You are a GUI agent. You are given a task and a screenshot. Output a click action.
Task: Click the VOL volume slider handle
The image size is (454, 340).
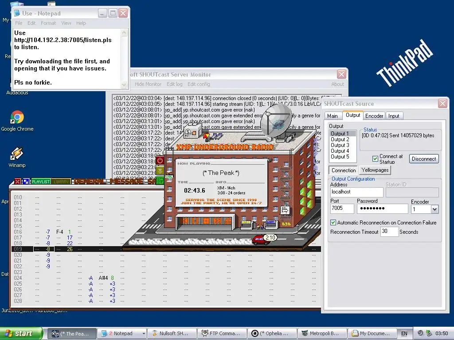[169, 176]
